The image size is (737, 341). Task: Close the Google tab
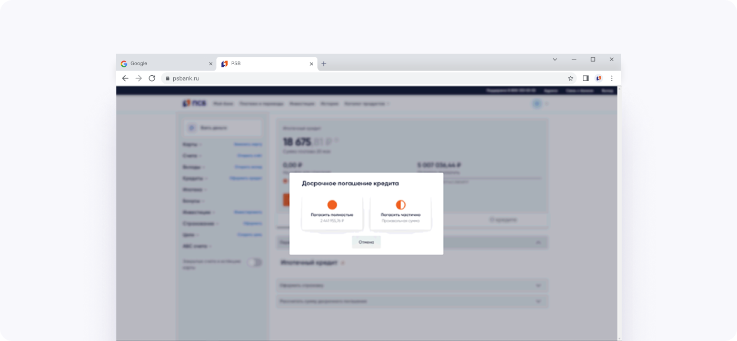pos(211,64)
